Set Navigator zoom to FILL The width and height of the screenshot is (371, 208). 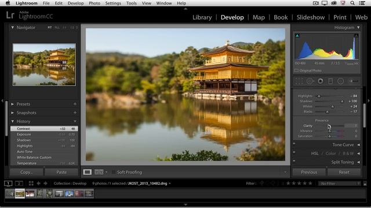[x=57, y=28]
